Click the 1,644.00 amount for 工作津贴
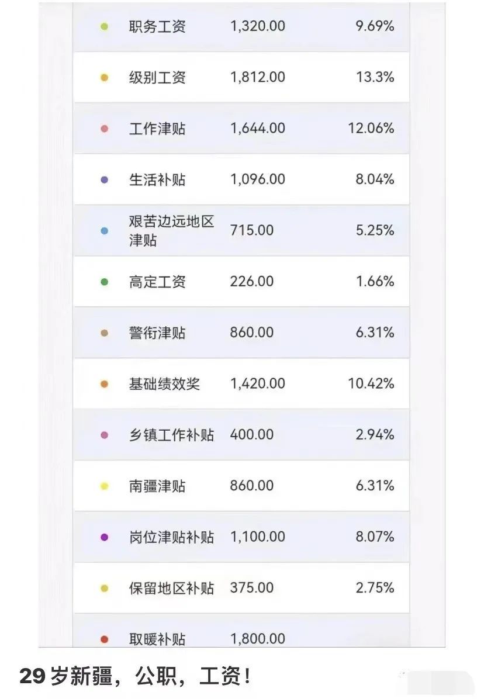The image size is (484, 699). coord(258,129)
